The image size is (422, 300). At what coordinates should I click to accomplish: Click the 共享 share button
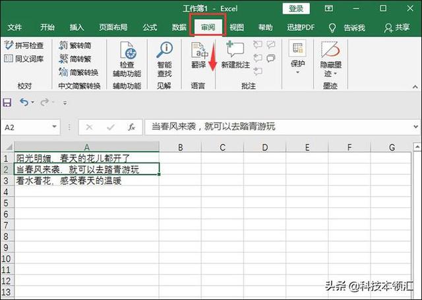tap(397, 28)
